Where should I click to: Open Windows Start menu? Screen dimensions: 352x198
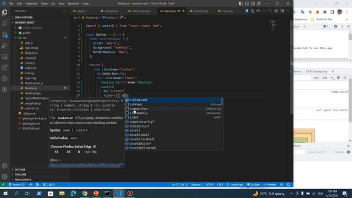pyautogui.click(x=5, y=193)
